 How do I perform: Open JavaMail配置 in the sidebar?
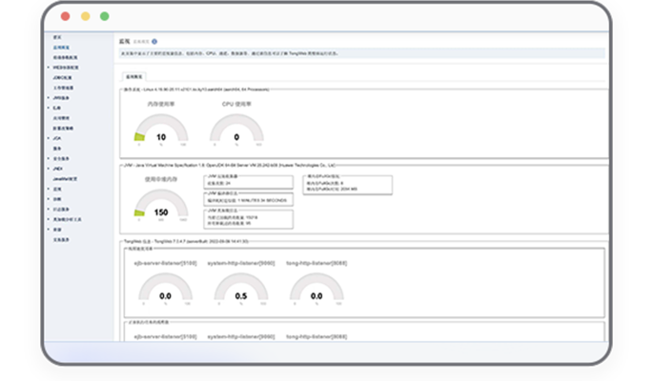click(65, 179)
